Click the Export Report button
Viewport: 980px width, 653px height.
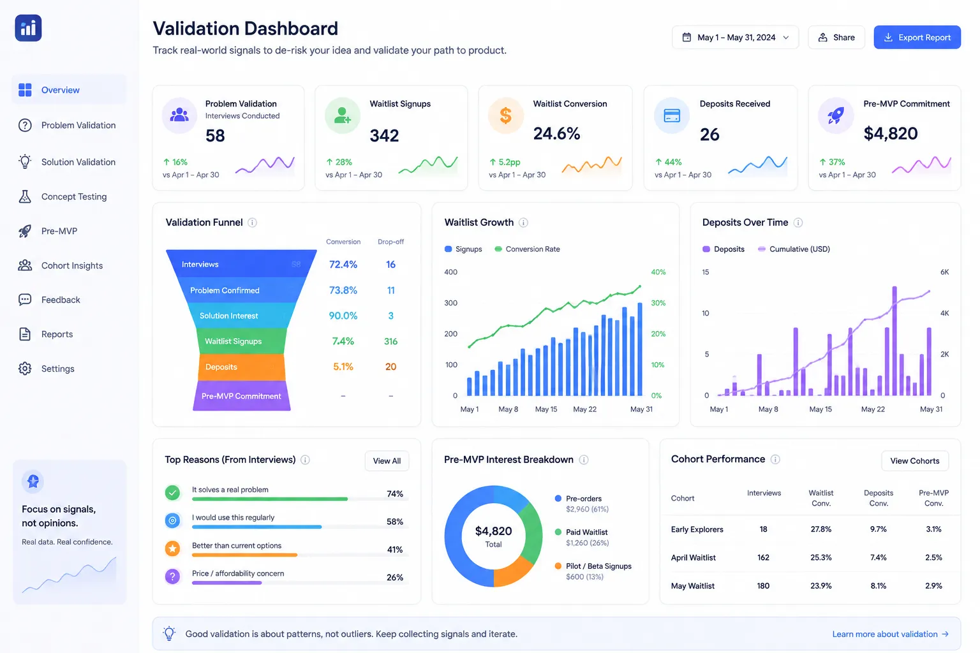pos(917,38)
